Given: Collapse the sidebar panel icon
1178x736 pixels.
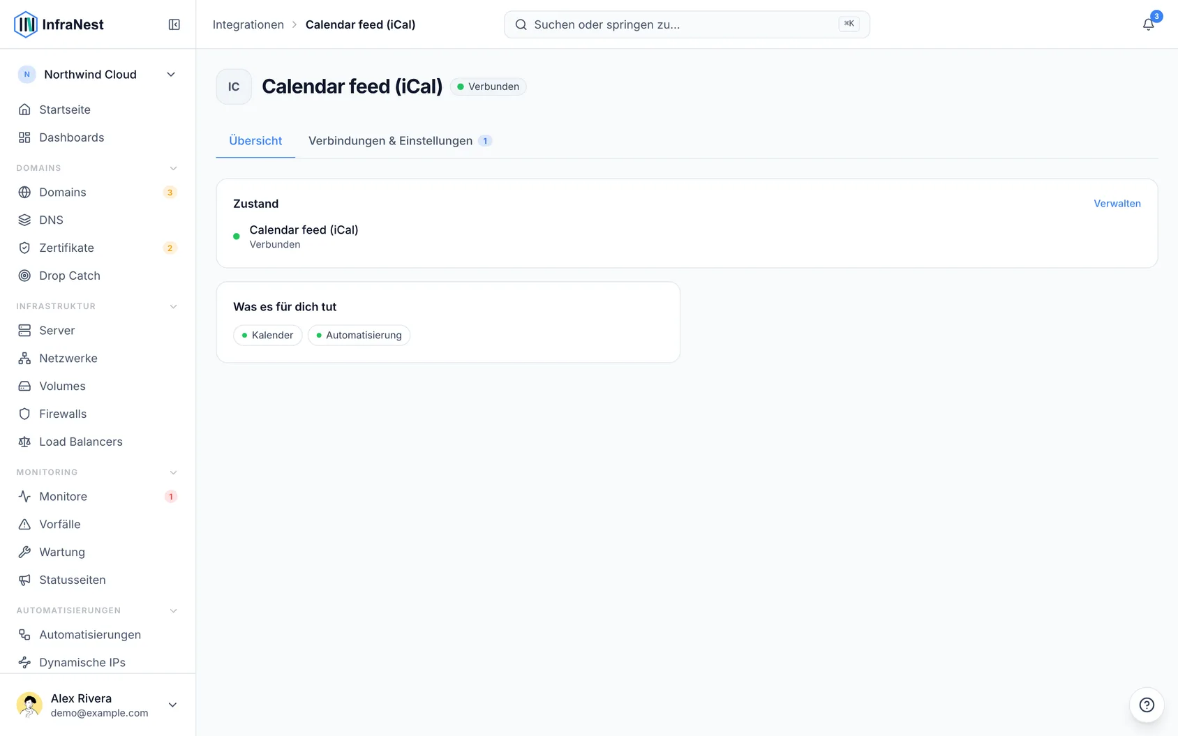Looking at the screenshot, I should tap(174, 24).
